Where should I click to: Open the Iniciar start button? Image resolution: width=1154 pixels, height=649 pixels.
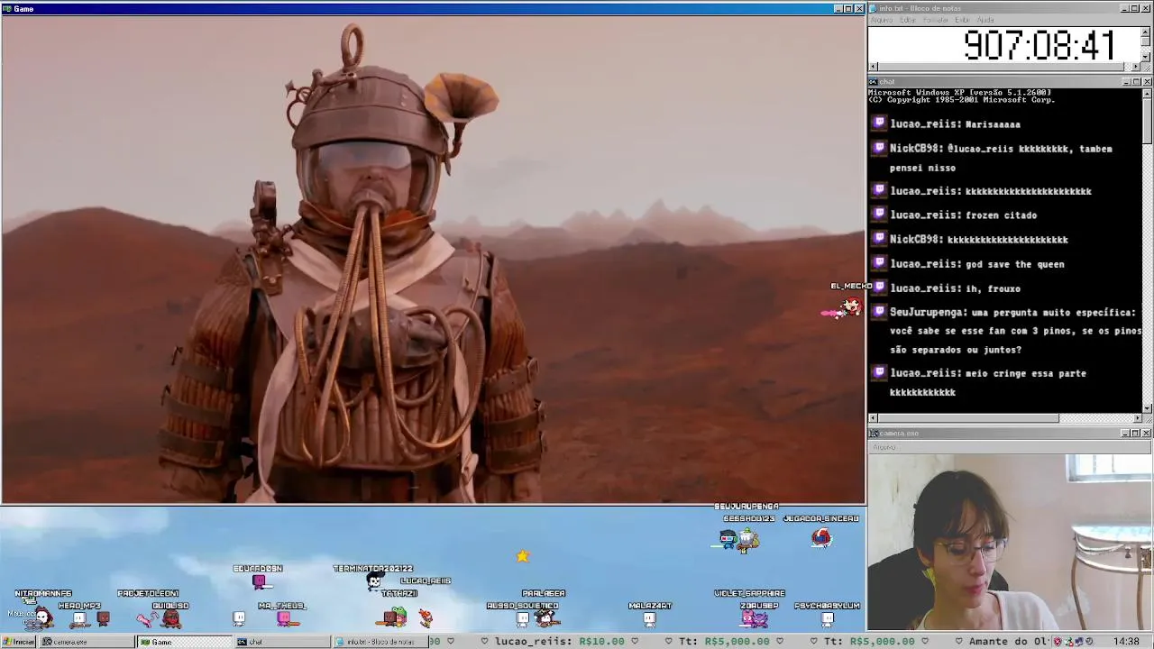pos(18,642)
